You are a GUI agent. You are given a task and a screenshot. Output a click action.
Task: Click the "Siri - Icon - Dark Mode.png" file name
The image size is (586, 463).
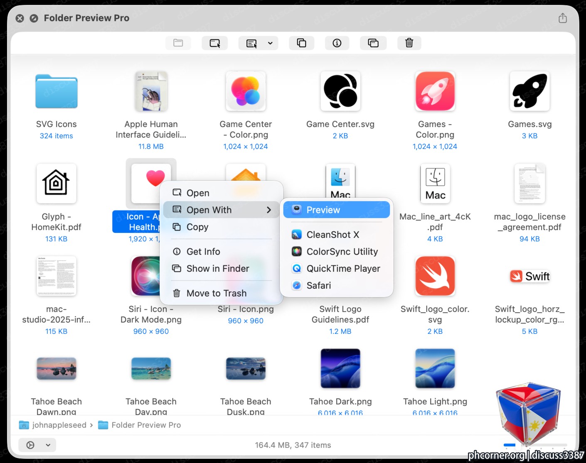[x=151, y=314]
